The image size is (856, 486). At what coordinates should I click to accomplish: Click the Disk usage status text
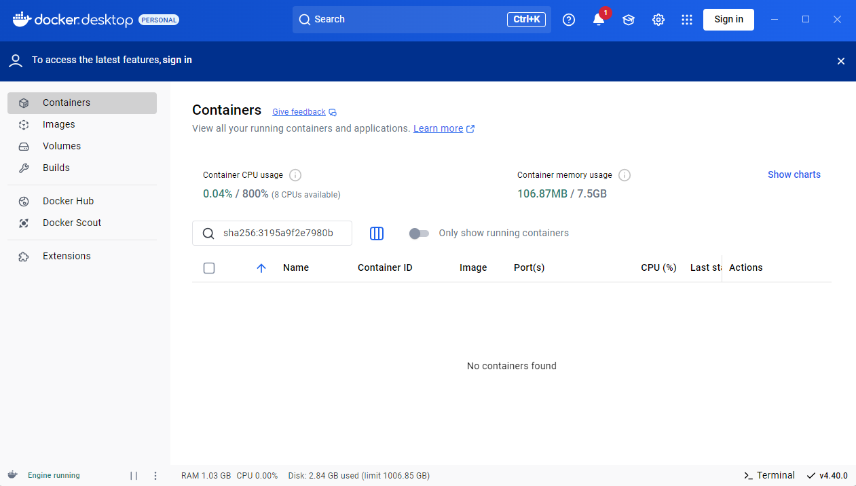[359, 475]
